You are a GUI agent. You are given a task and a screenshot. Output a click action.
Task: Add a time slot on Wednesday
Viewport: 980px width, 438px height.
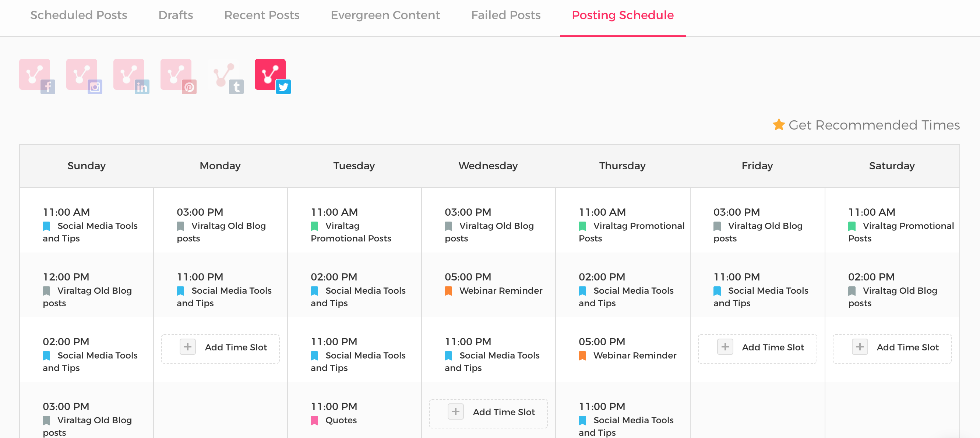point(488,412)
